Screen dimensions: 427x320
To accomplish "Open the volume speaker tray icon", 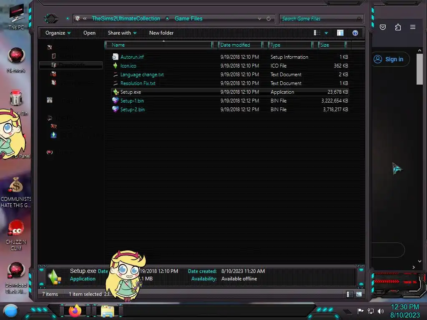I will coord(381,311).
